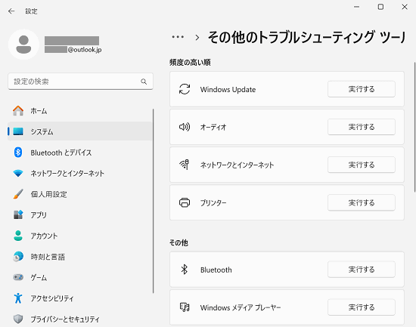Click the 時刻と言語 clock globe icon
The height and width of the screenshot is (327, 416).
point(18,257)
